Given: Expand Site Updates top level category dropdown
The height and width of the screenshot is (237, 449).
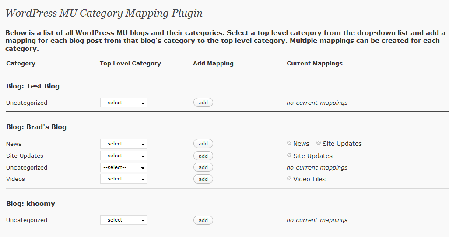Looking at the screenshot, I should [124, 156].
